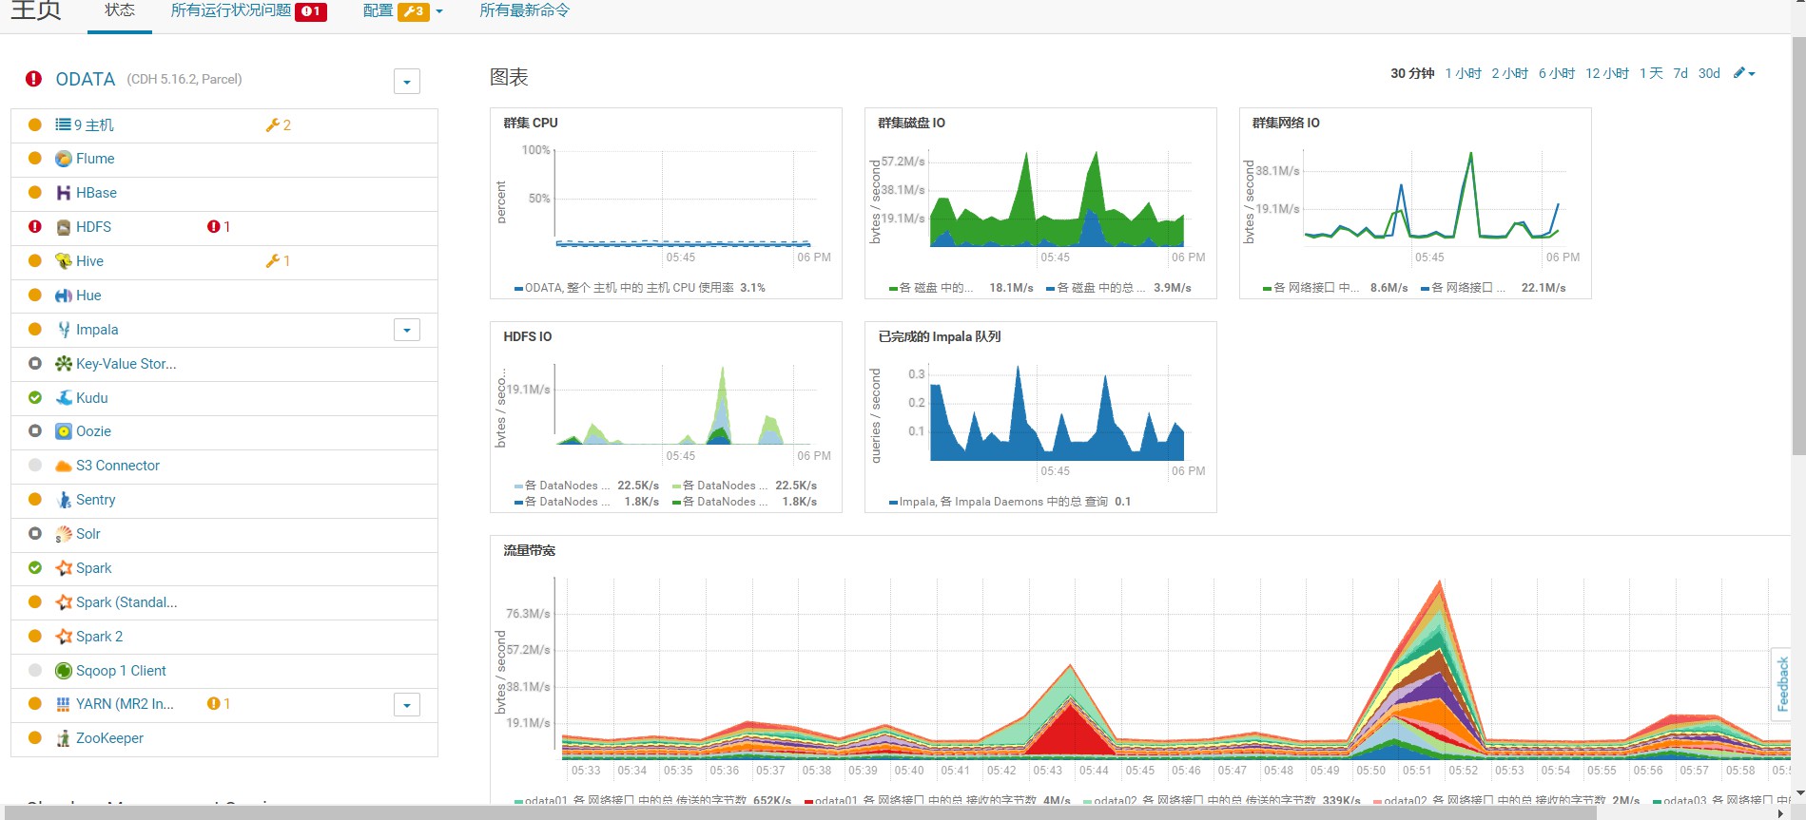This screenshot has width=1806, height=820.
Task: Click the Sentry service icon
Action: point(64,500)
